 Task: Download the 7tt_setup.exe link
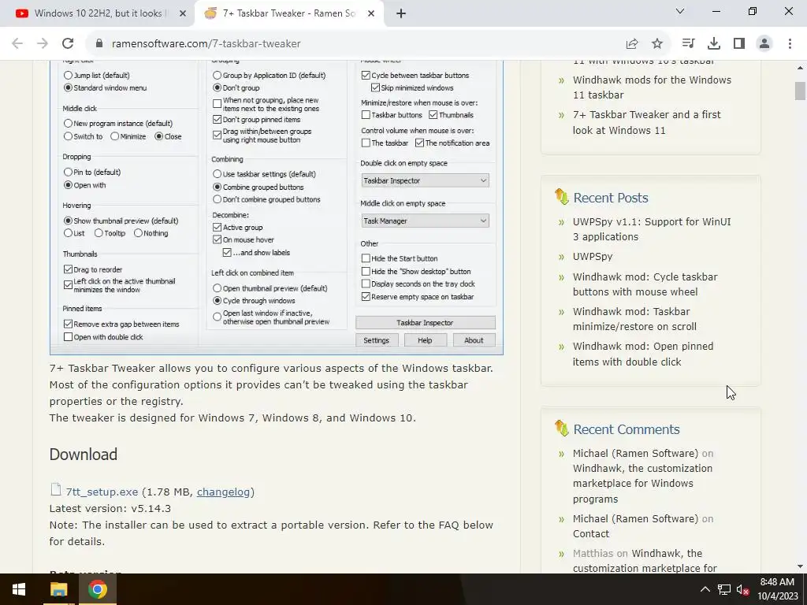pyautogui.click(x=102, y=492)
